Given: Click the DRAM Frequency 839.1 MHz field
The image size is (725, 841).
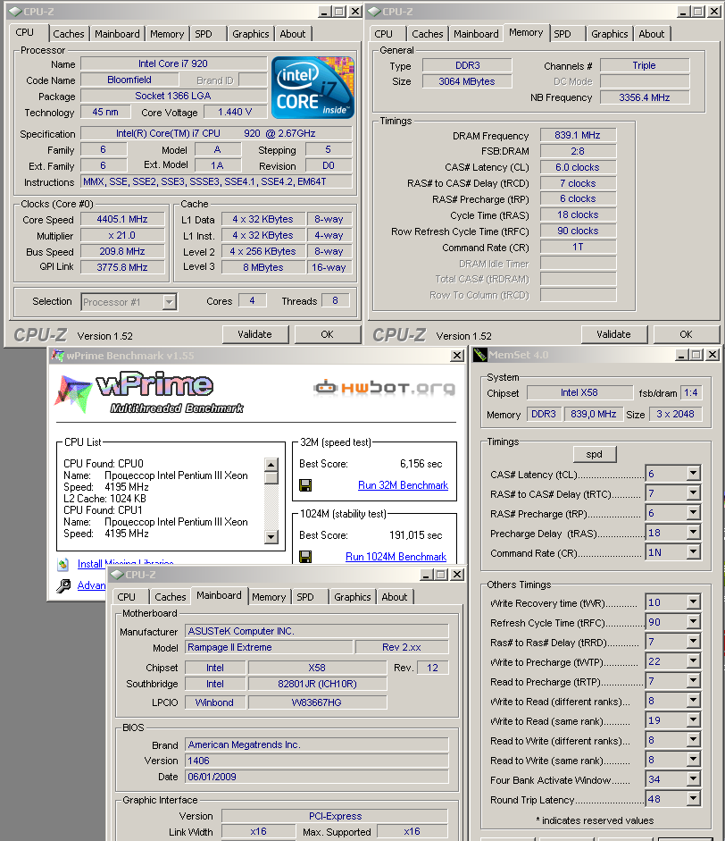Looking at the screenshot, I should pos(578,135).
